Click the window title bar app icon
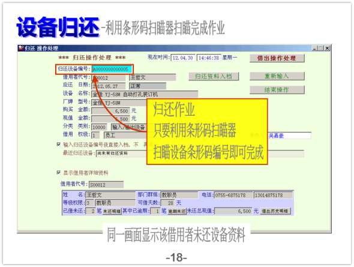Screen dimensions: 354x267 21,48
